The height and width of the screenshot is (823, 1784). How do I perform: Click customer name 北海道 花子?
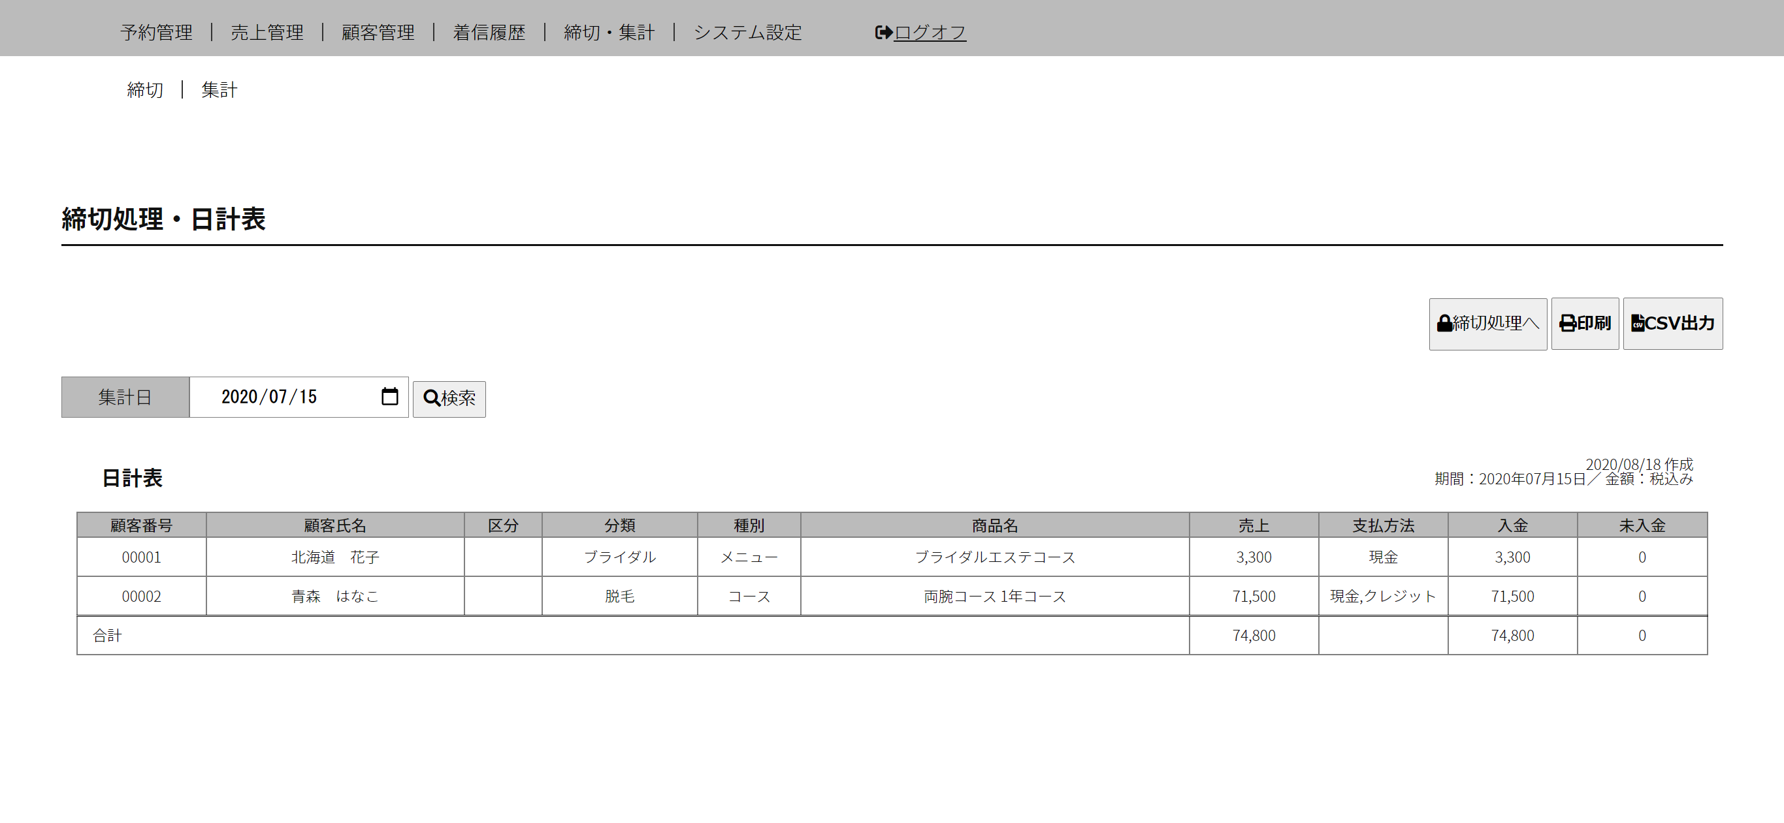point(335,557)
